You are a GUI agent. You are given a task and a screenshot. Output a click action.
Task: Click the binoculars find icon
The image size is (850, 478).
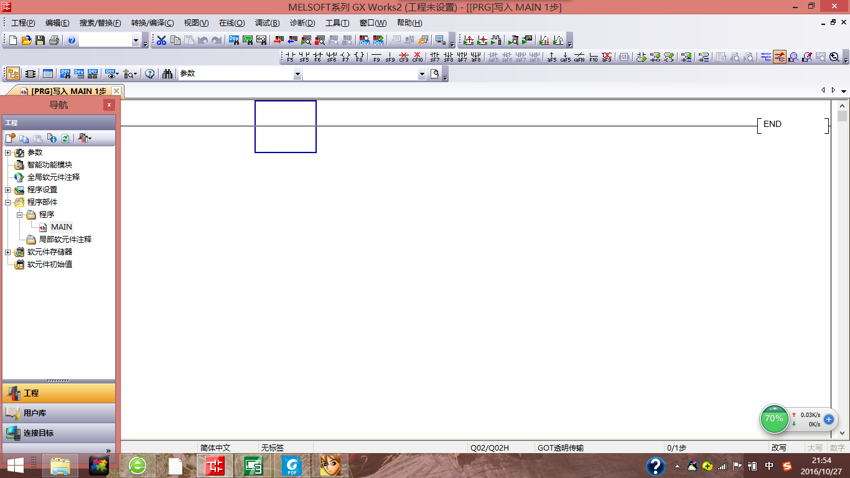point(167,73)
